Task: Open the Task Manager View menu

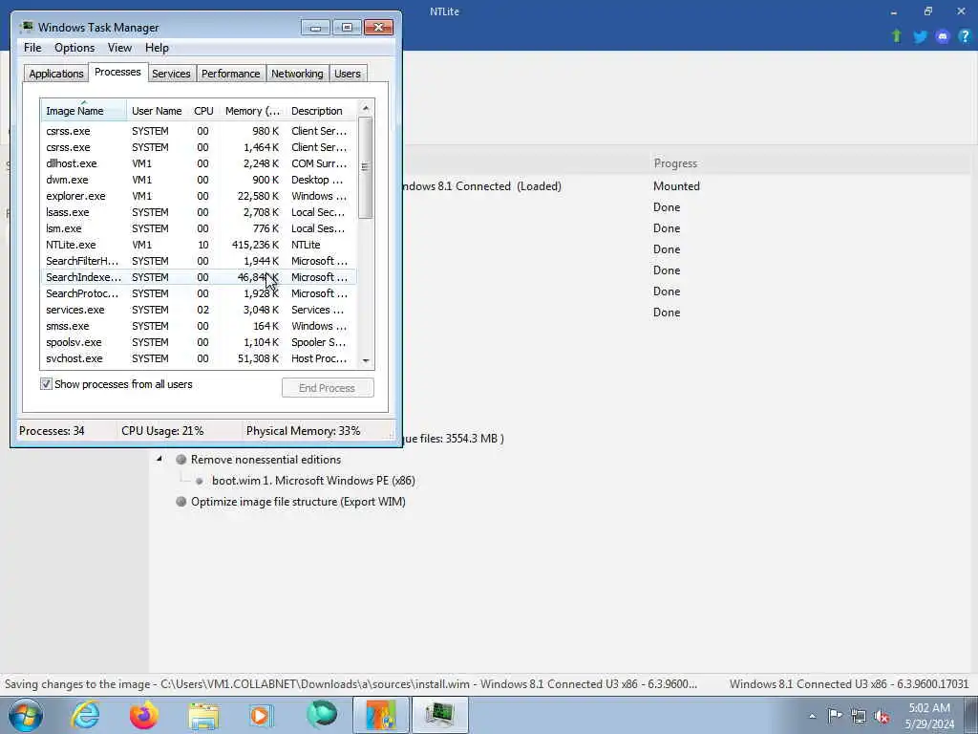Action: pos(119,48)
